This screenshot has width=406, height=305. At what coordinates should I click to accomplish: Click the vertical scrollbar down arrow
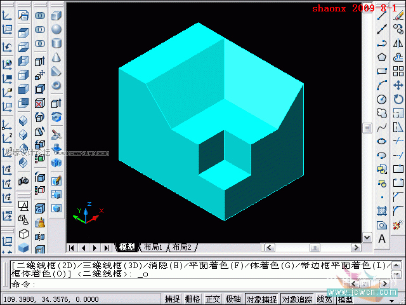click(x=367, y=237)
